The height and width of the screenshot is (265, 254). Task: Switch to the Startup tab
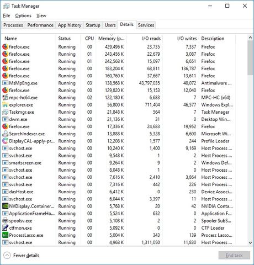pyautogui.click(x=93, y=25)
